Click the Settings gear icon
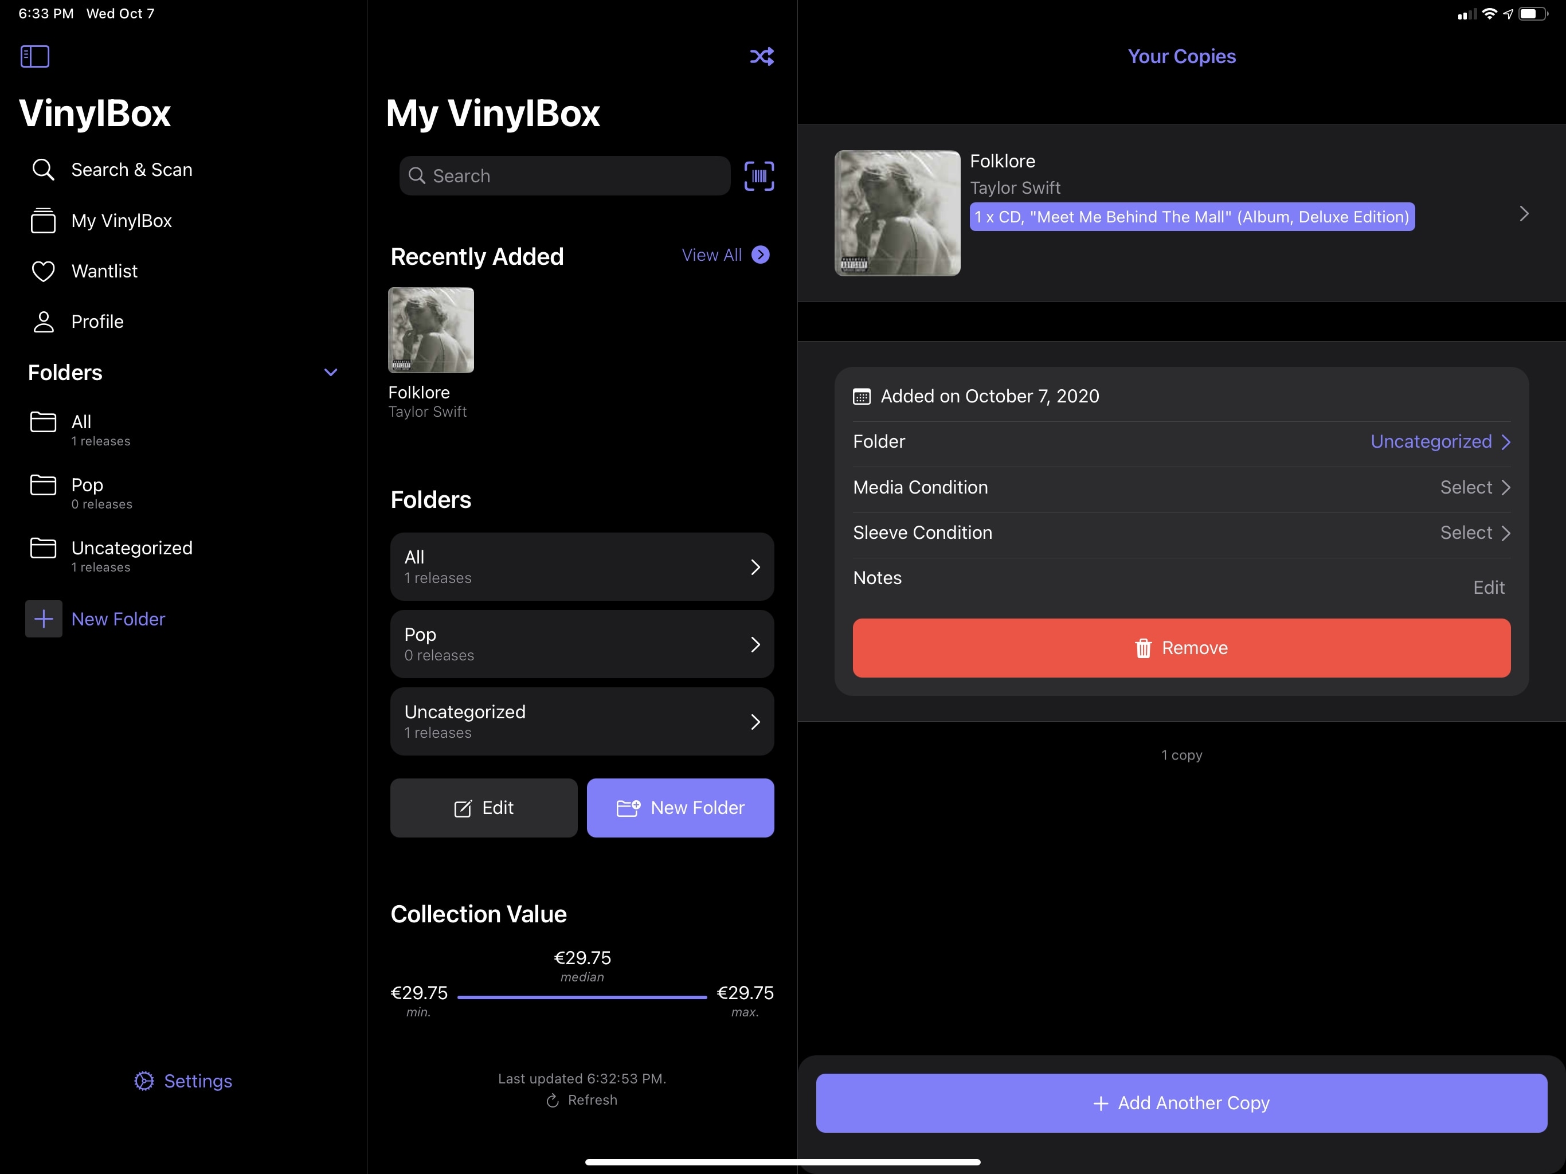Screen dimensions: 1566x1174 [x=144, y=1081]
